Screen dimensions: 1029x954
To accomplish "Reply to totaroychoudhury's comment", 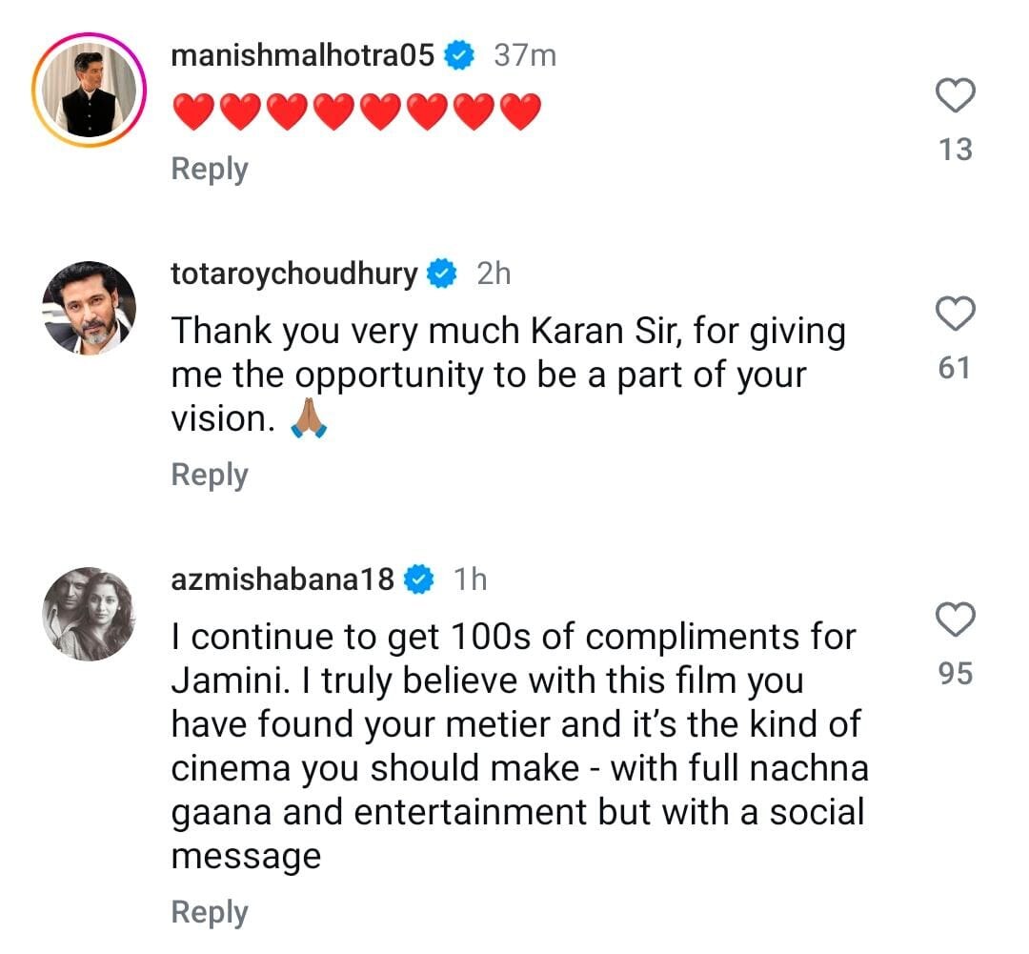I will [209, 475].
